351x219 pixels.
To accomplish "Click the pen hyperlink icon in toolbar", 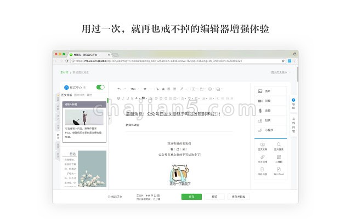I will coord(182,89).
